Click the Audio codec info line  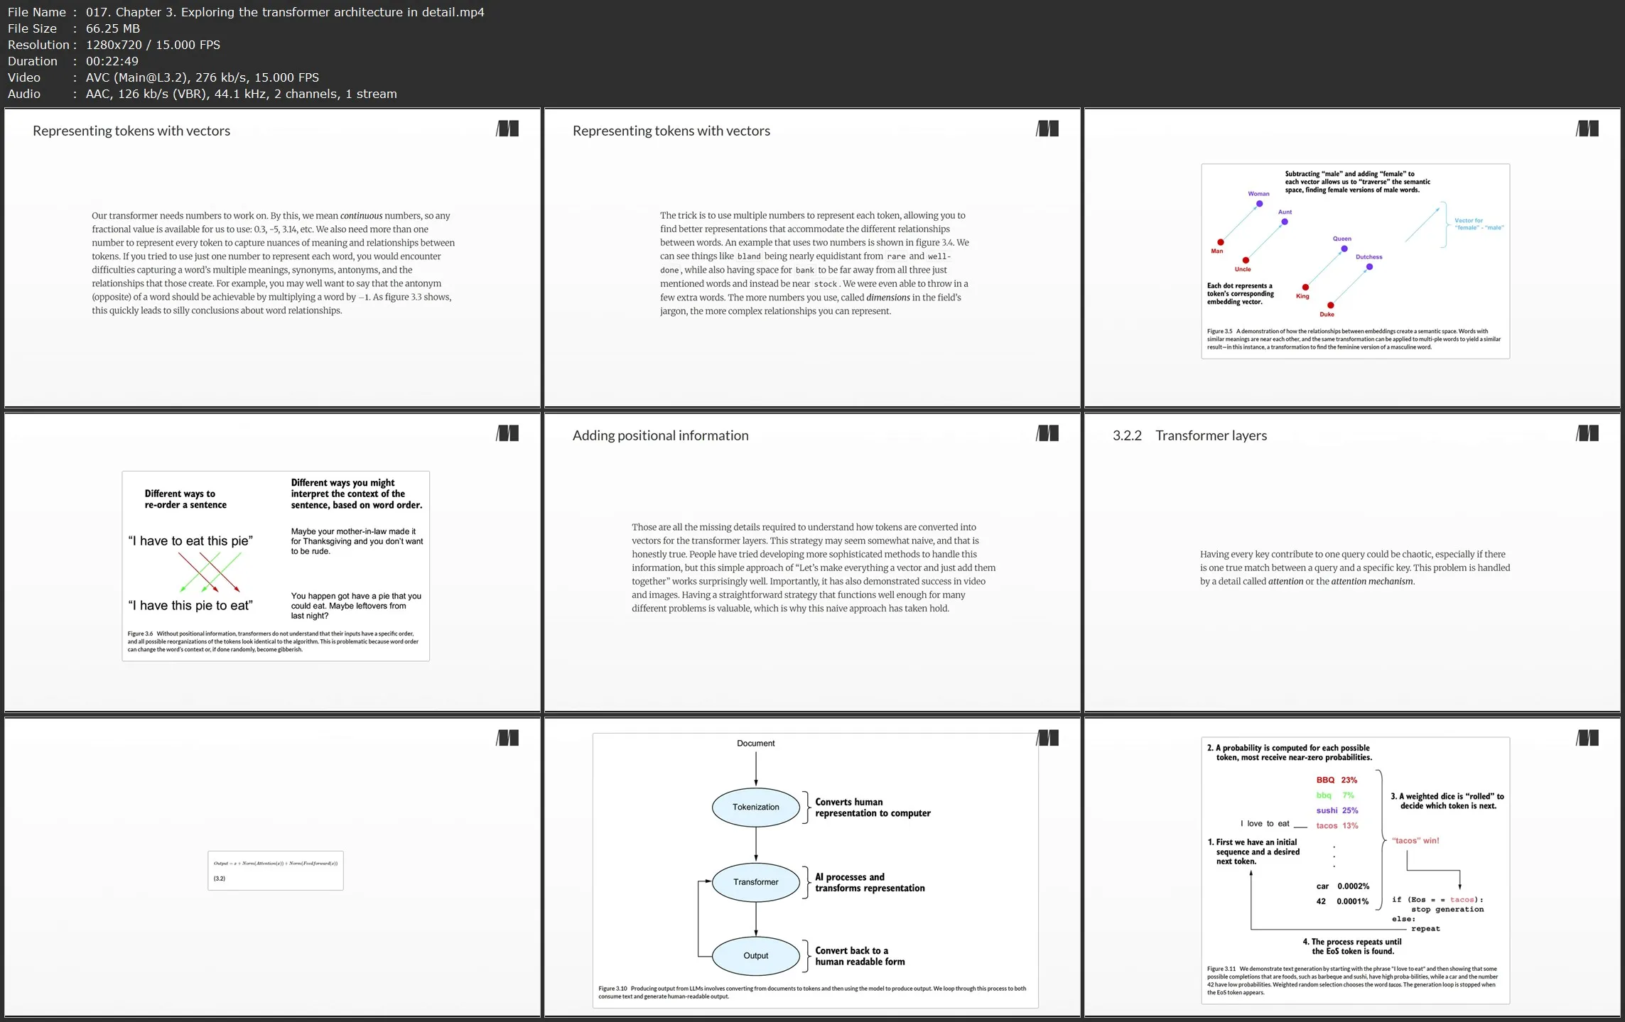(203, 94)
